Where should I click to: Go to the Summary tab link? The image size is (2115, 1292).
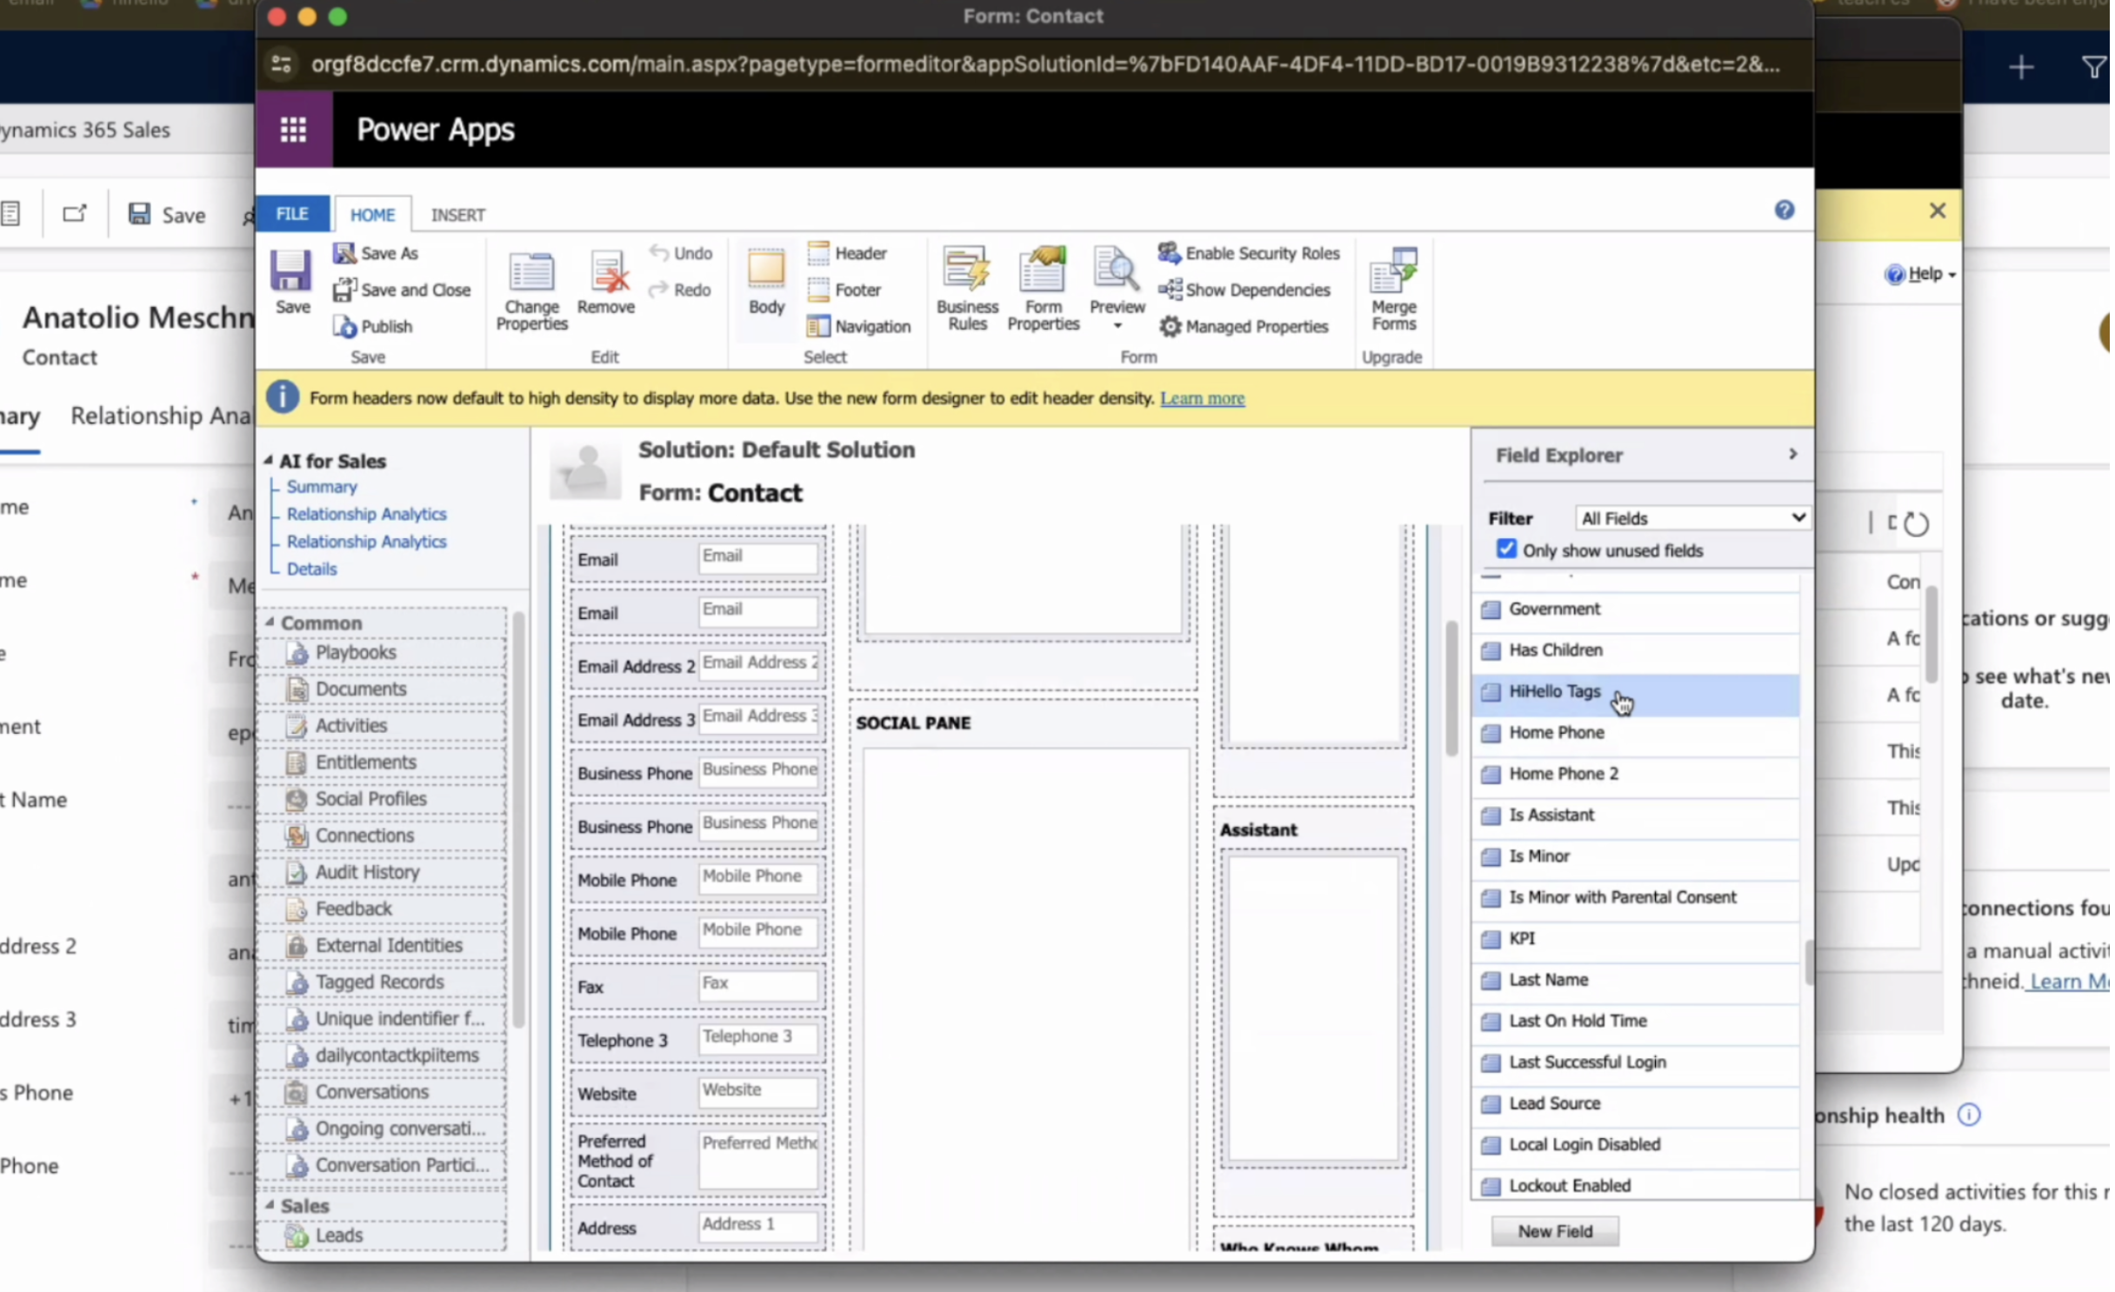pyautogui.click(x=323, y=487)
